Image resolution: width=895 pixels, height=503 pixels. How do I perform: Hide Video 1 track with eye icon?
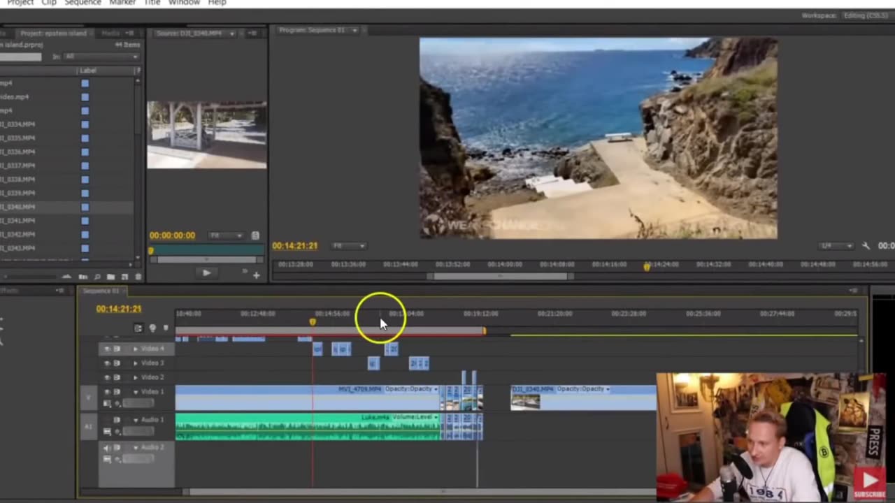[x=107, y=391]
